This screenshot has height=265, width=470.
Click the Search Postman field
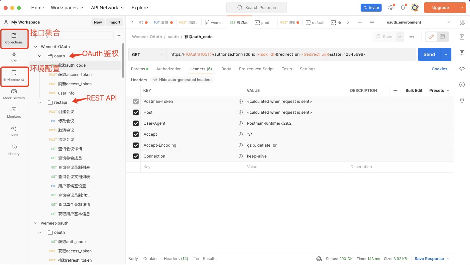click(256, 8)
